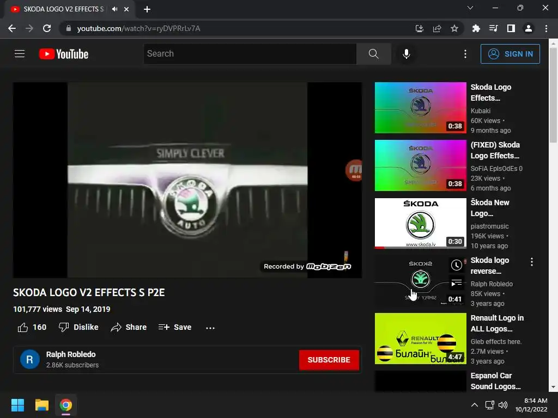Open Kubaki's Skoda Logo Effects thumbnail
This screenshot has width=558, height=418.
[420, 108]
